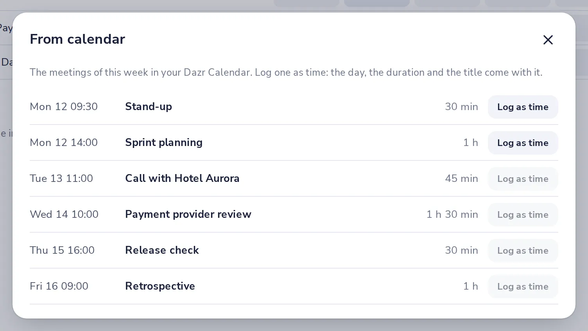Log Stand-up meeting as time
The width and height of the screenshot is (588, 331).
[x=523, y=107]
